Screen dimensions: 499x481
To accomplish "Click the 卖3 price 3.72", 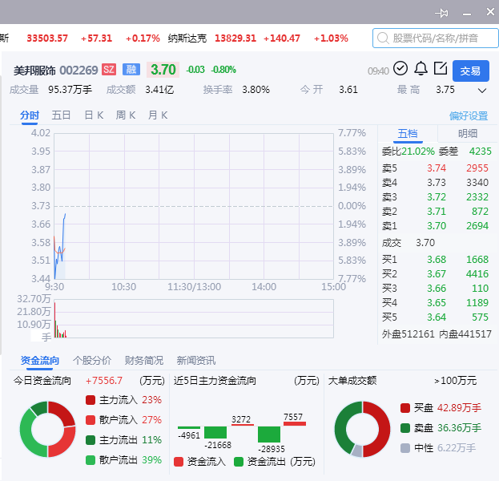I will [437, 197].
